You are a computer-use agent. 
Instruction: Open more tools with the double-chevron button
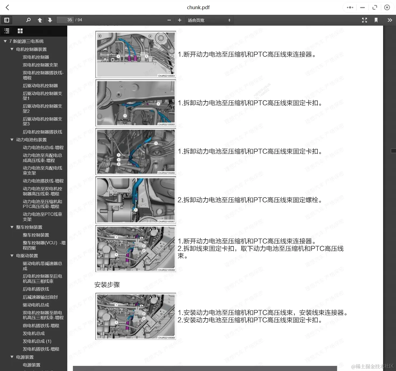click(x=390, y=20)
